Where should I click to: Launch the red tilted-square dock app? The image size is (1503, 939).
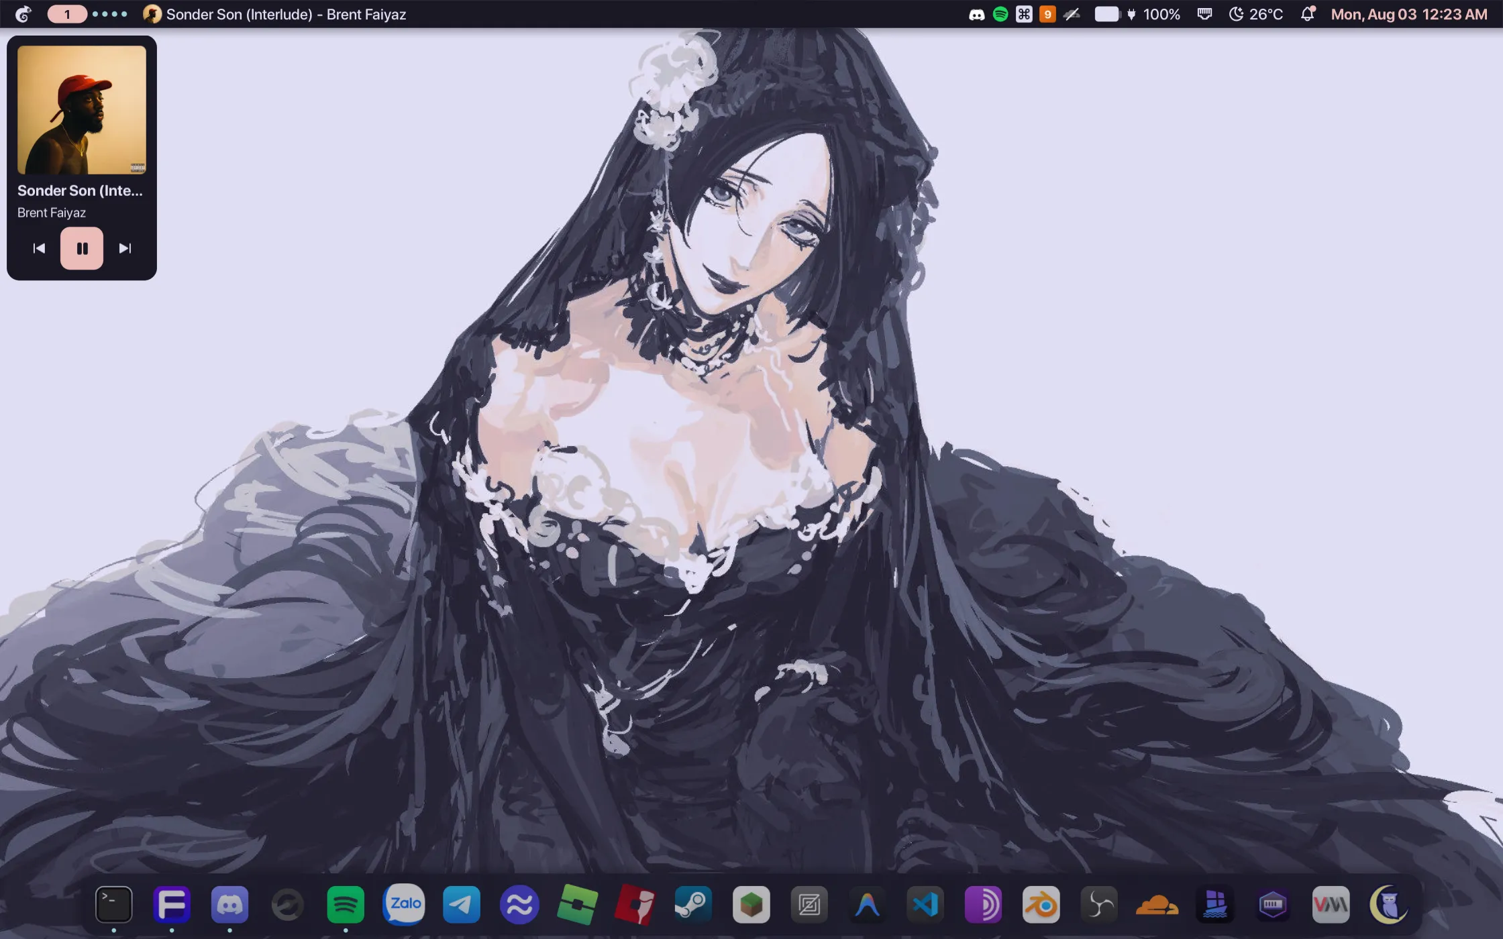(x=635, y=905)
